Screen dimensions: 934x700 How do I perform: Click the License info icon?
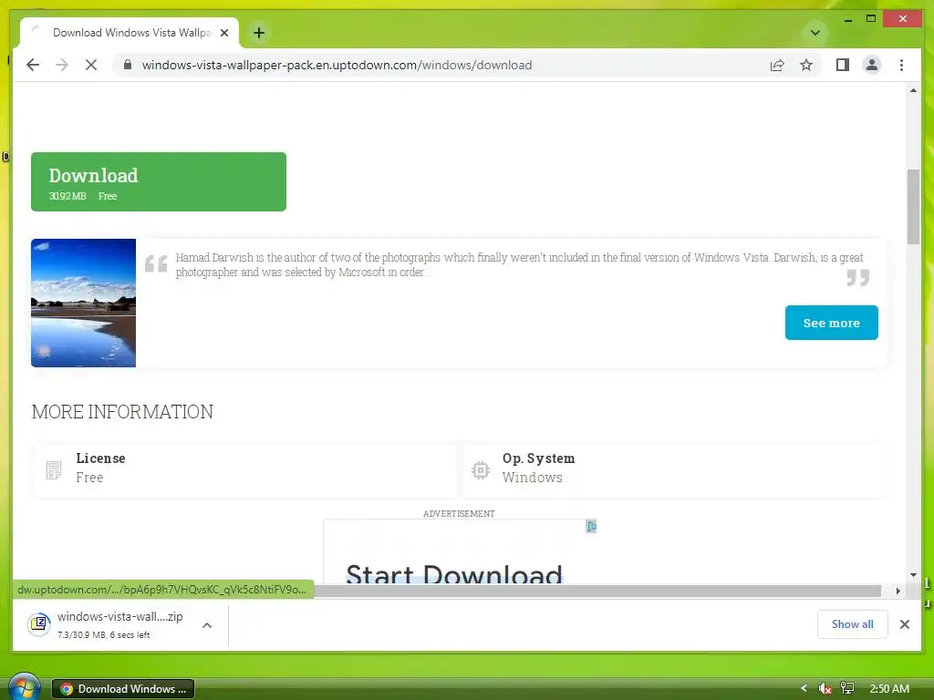tap(54, 469)
